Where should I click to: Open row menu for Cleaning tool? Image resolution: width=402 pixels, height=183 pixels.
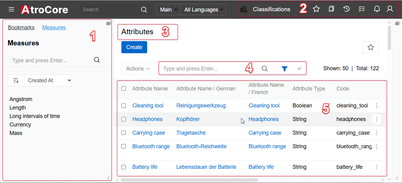click(x=377, y=106)
